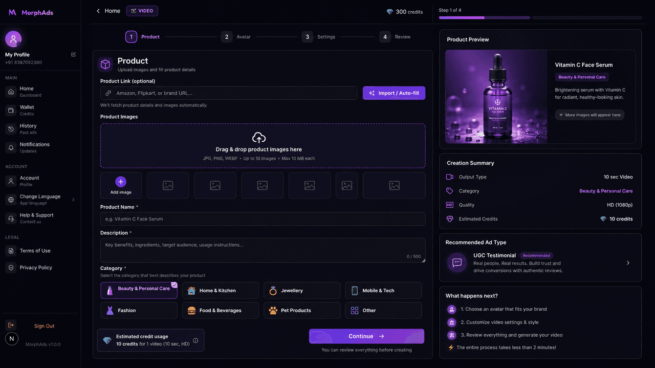Select the Food & Beverages category
This screenshot has height=368, width=655.
[220, 310]
